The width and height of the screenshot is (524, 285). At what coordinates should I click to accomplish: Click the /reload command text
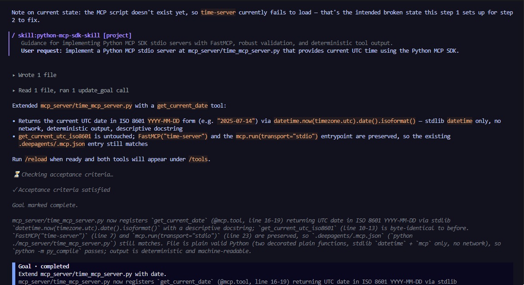pos(36,159)
